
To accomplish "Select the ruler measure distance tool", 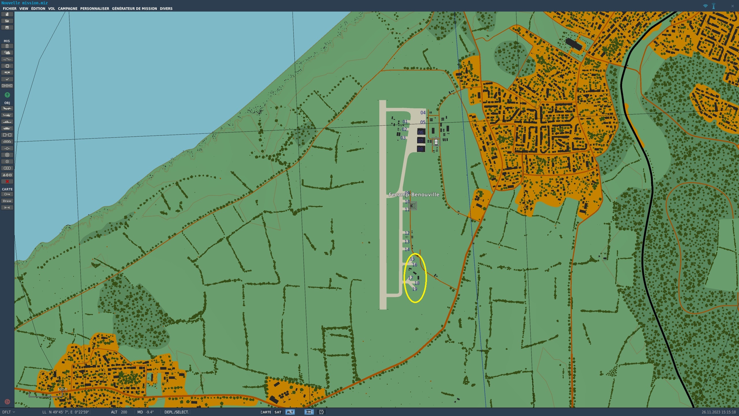I will (x=7, y=207).
